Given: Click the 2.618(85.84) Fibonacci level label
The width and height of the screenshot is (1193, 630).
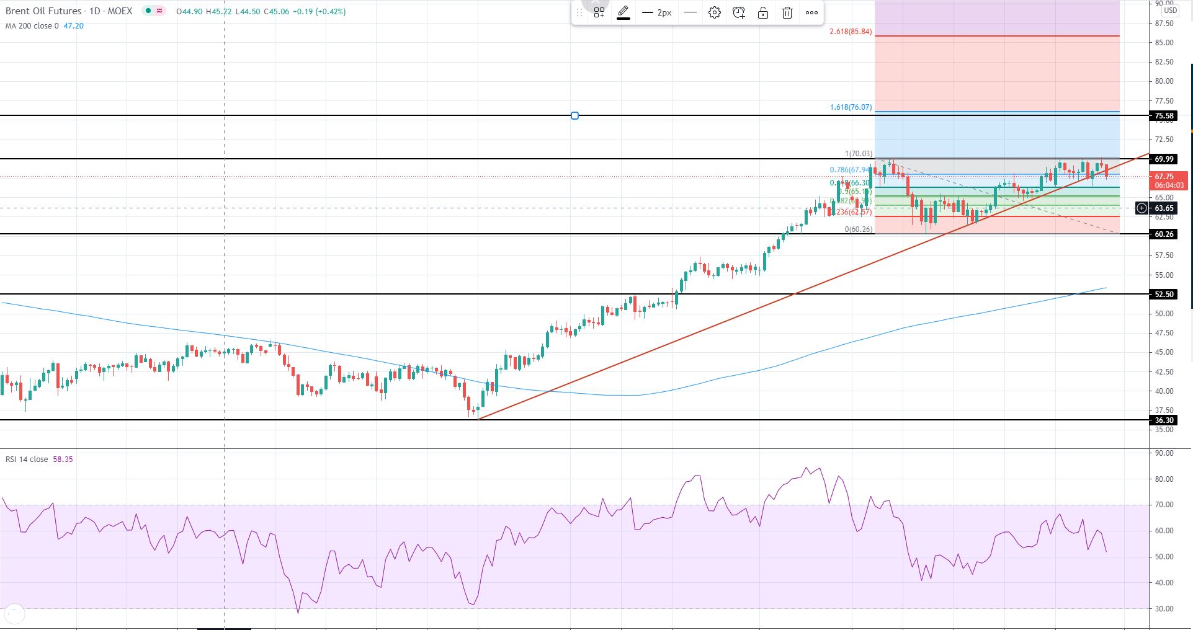Looking at the screenshot, I should (851, 32).
